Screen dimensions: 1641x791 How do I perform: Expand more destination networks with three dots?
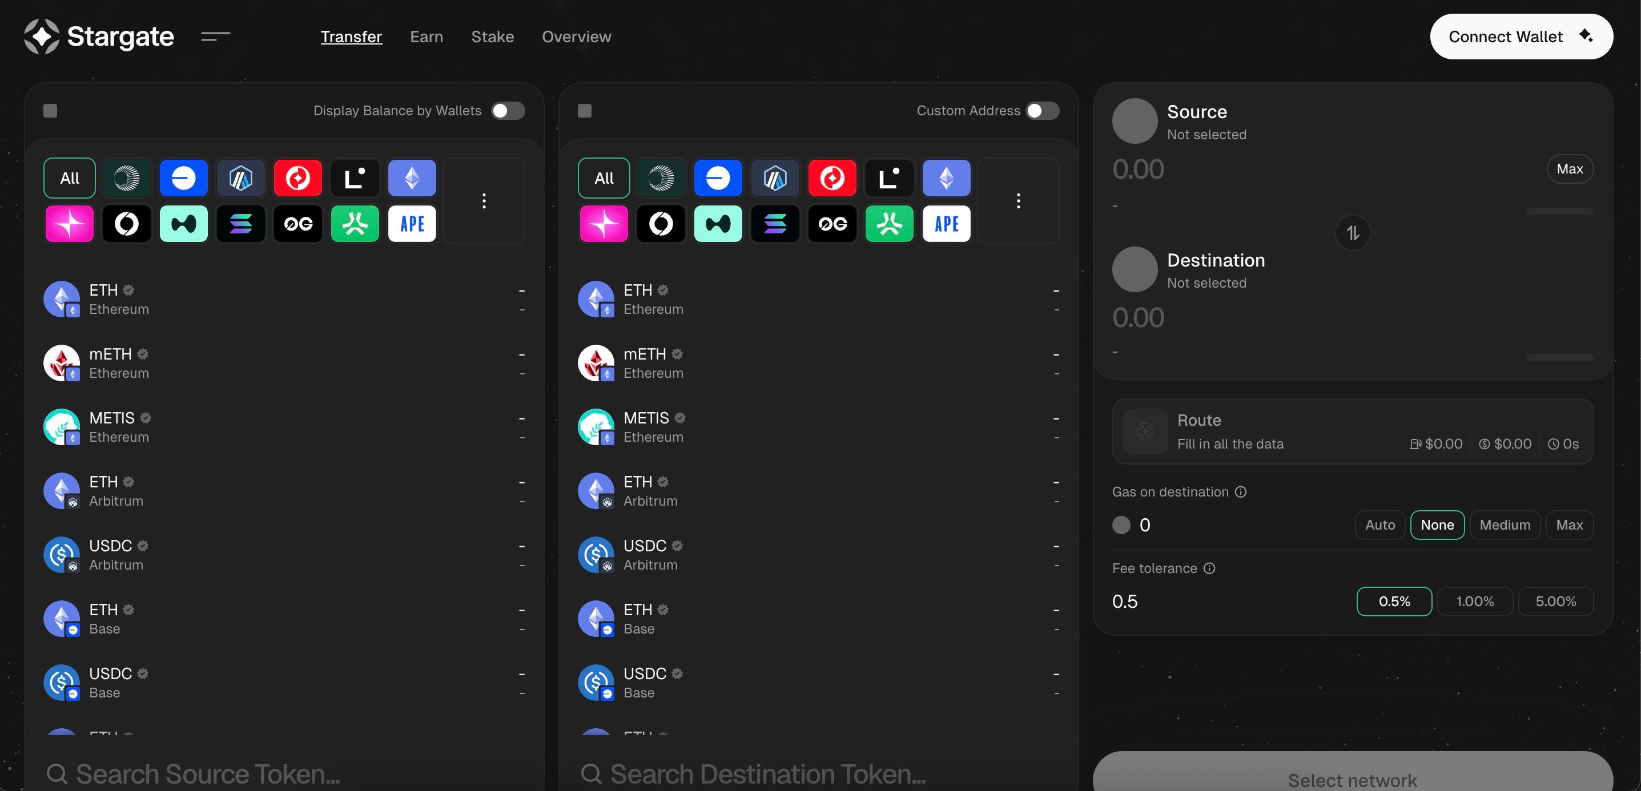1018,201
